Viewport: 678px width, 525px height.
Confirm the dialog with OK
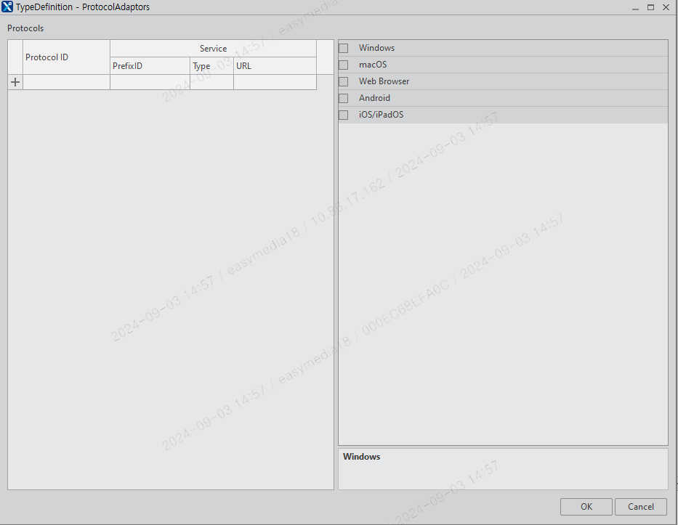pos(586,506)
